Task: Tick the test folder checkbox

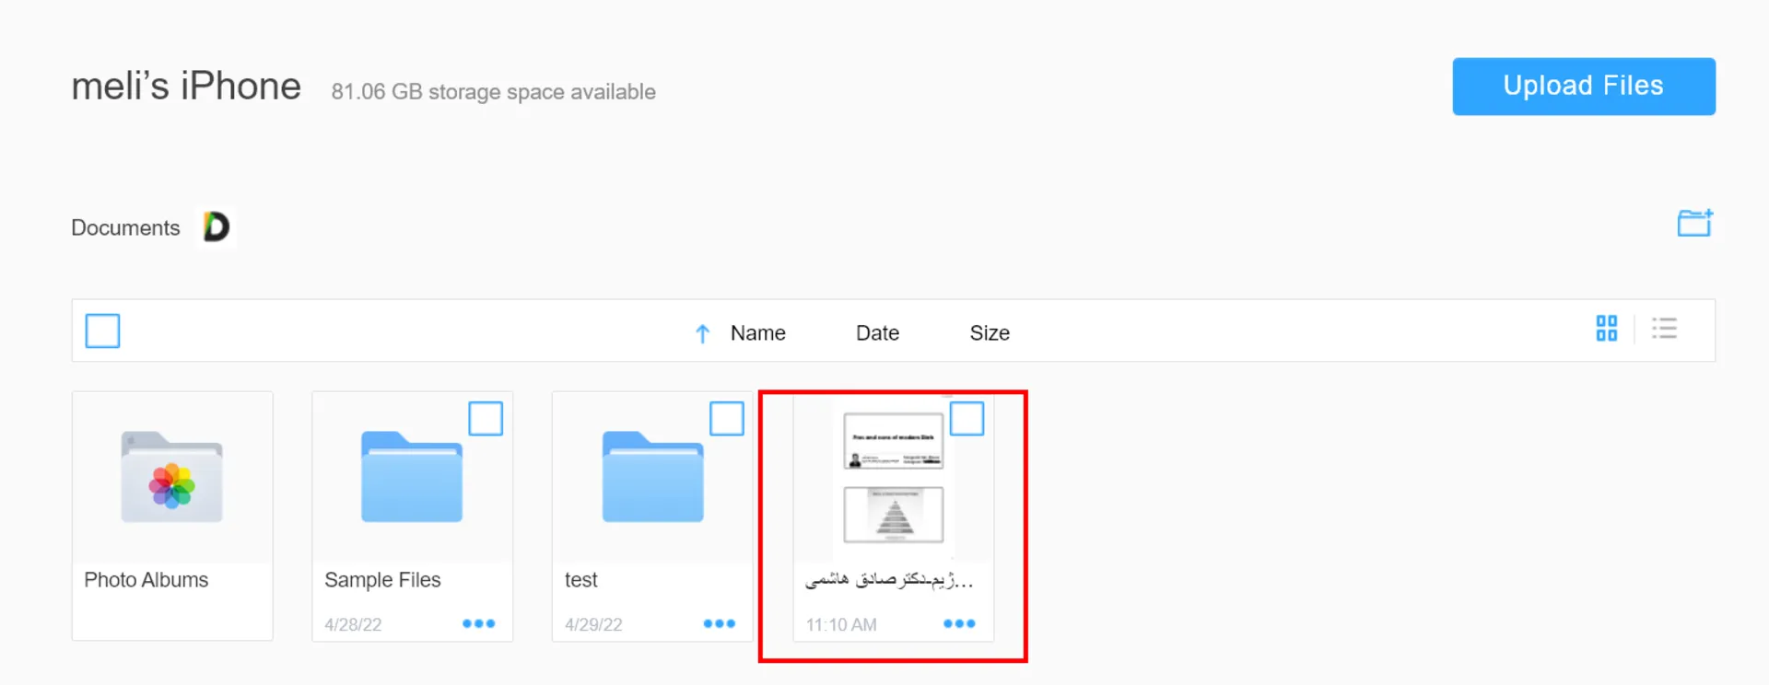Action: click(x=727, y=419)
